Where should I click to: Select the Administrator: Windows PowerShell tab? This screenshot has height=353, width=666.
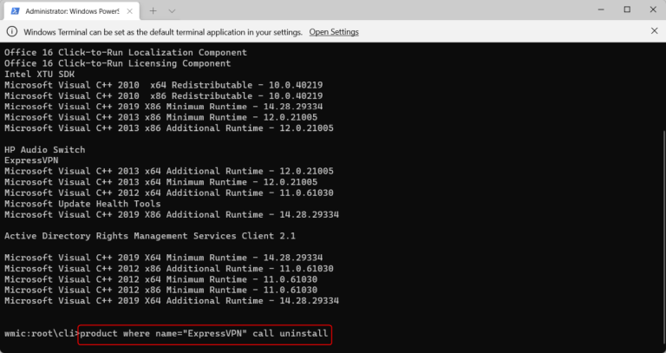point(71,11)
